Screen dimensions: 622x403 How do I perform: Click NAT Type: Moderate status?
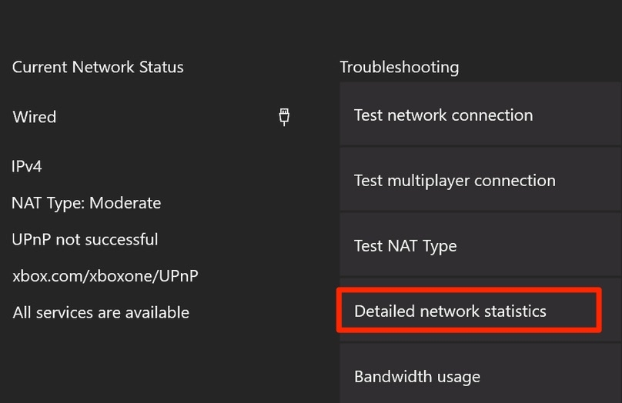click(86, 204)
